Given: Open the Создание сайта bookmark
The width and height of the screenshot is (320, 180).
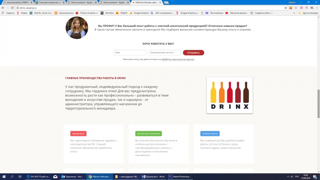Looking at the screenshot, I should pyautogui.click(x=262, y=13).
